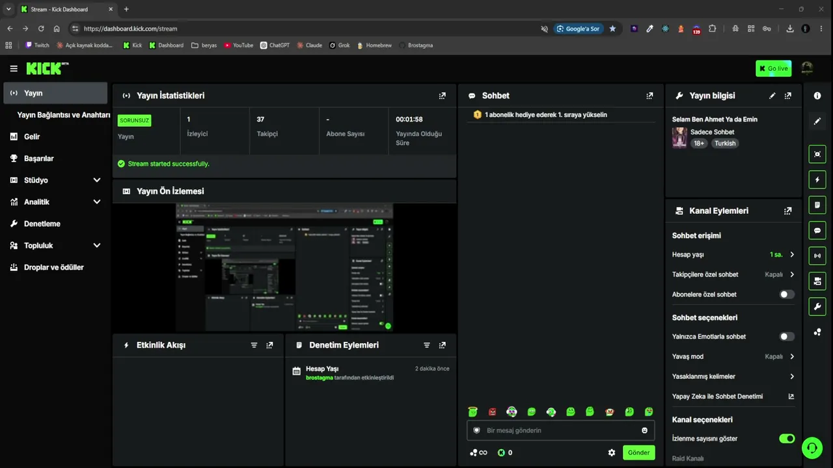Viewport: 833px width, 468px height.
Task: Click Google'a Sor button in address bar
Action: tap(578, 29)
